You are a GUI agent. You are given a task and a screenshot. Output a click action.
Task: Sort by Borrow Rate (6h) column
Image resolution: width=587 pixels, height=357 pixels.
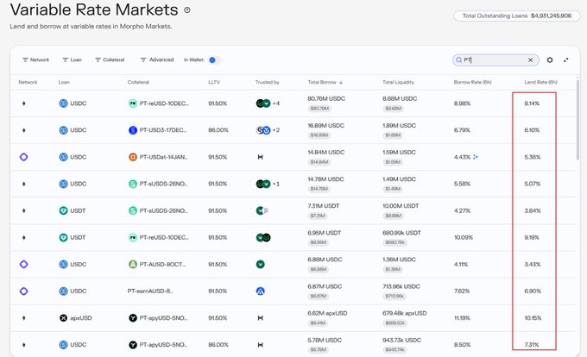(472, 82)
